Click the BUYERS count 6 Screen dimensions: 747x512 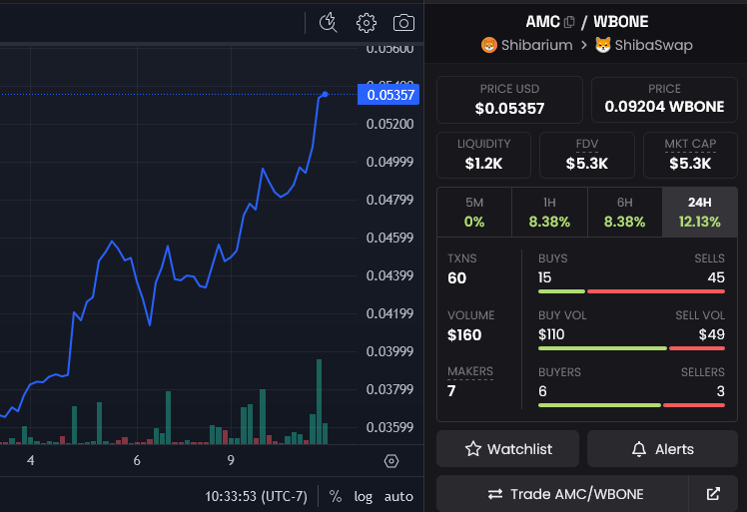click(x=542, y=391)
